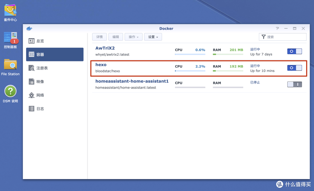Screen dimensions: 314x191
Task: Expand the 操作 action dropdown
Action: pyautogui.click(x=133, y=37)
